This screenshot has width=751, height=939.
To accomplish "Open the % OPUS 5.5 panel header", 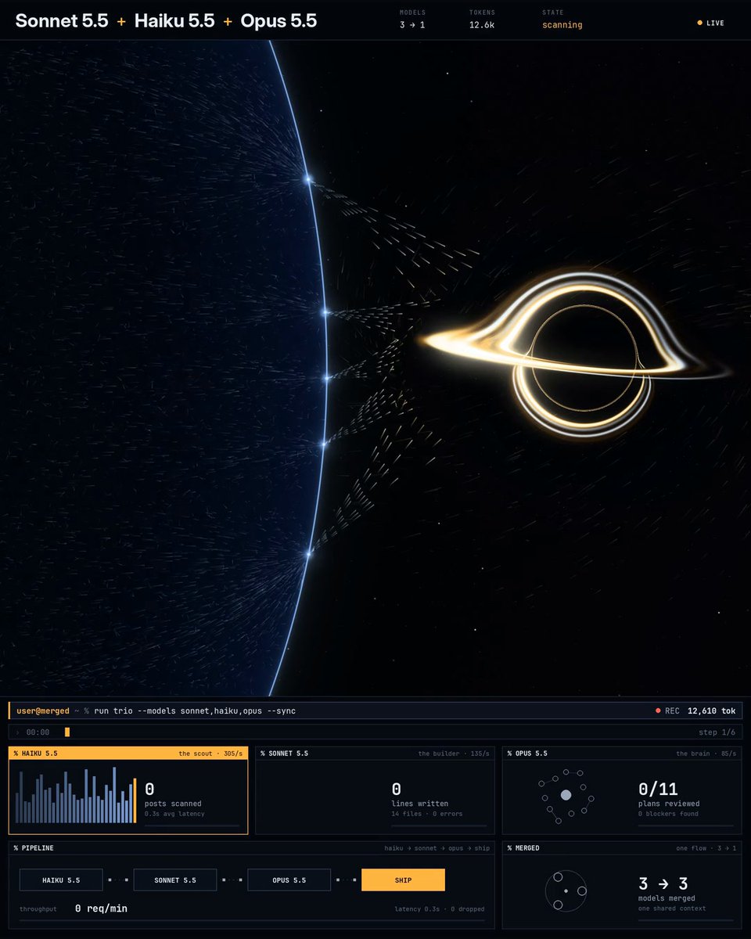I will coord(622,754).
